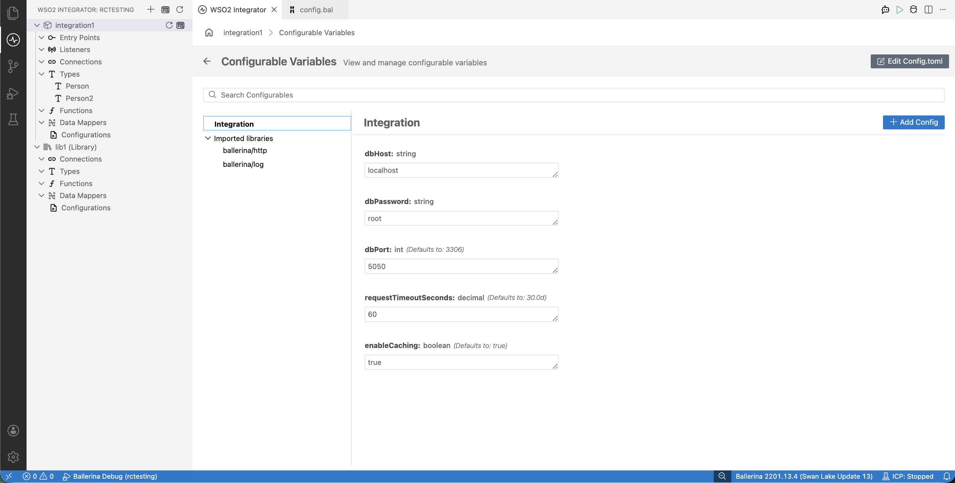Open Accounts icon in activity bar
Screen dimensions: 955x483
(13, 430)
